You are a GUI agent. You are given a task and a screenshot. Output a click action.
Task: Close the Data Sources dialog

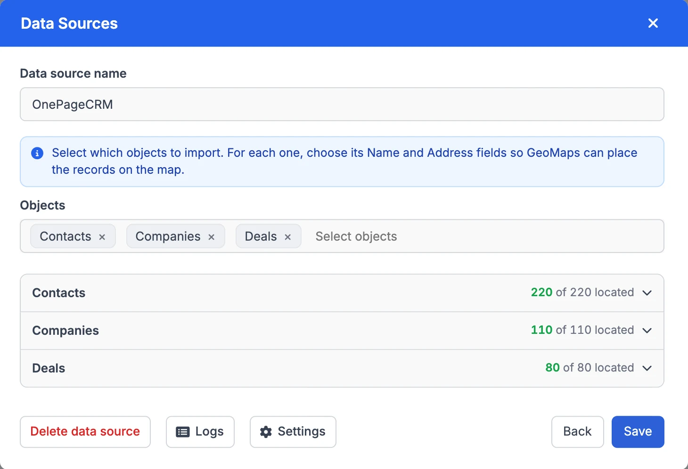(x=653, y=23)
